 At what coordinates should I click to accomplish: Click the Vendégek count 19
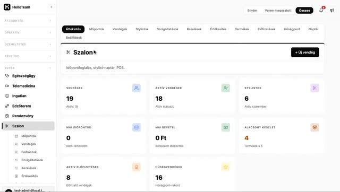70,99
